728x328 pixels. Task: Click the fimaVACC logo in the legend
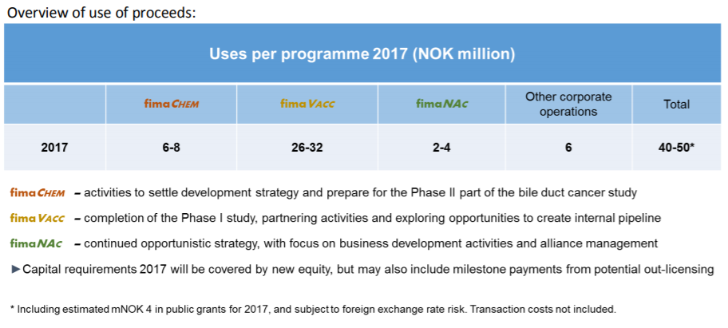pos(38,218)
